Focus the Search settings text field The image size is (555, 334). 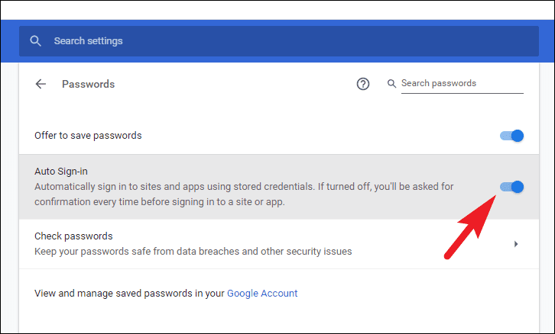(x=290, y=41)
